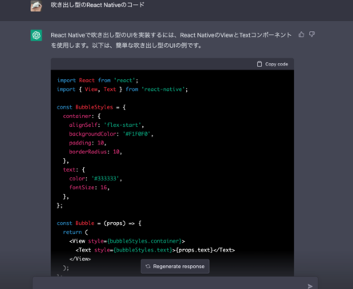Click the send arrow icon
The height and width of the screenshot is (289, 353).
coord(310,286)
